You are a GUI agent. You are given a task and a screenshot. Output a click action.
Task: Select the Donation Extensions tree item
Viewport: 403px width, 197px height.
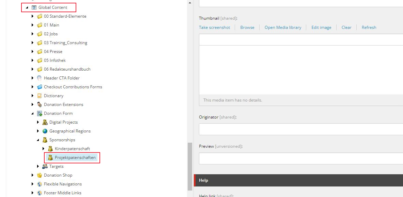(x=63, y=105)
